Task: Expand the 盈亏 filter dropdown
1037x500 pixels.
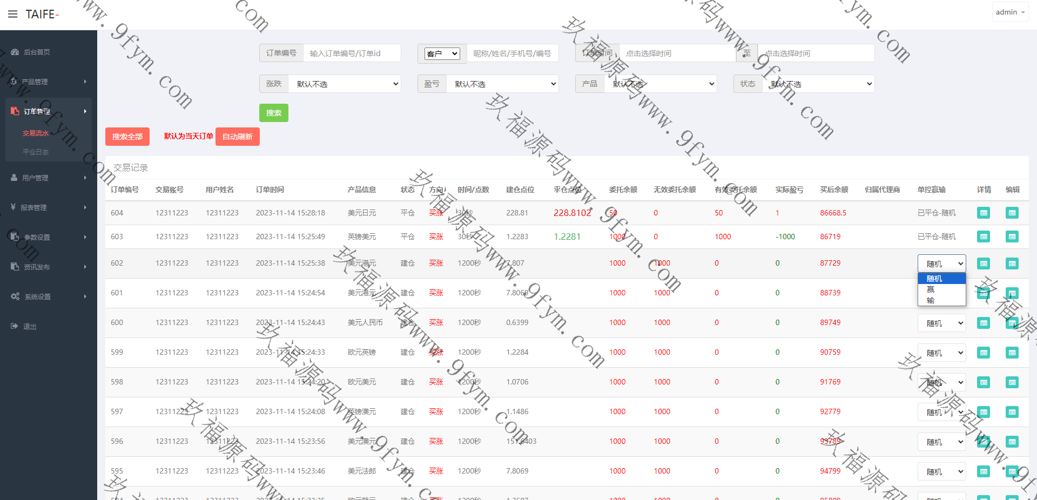Action: (x=502, y=84)
